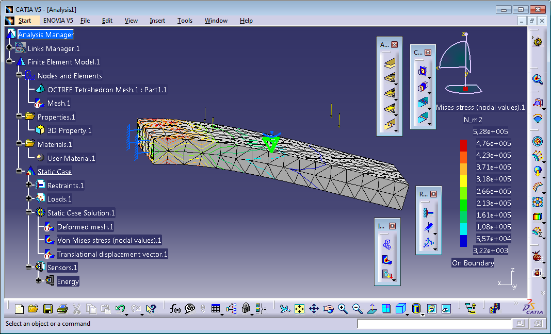Viewport: 551px width, 334px height.
Task: Expand the Restraints.1 tree node
Action: (29, 185)
